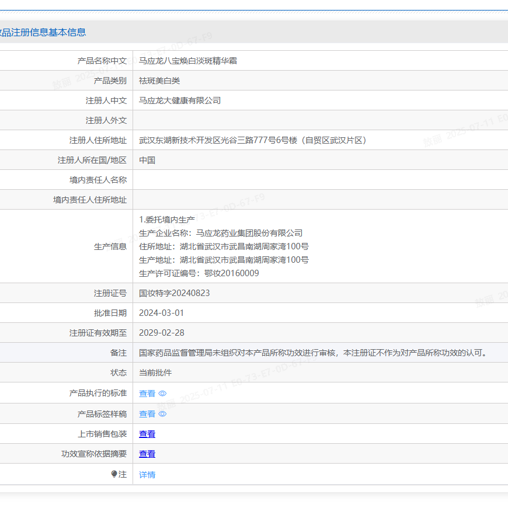The image size is (508, 508).
Task: Click the 生产信息 row label
Action: pyautogui.click(x=113, y=246)
